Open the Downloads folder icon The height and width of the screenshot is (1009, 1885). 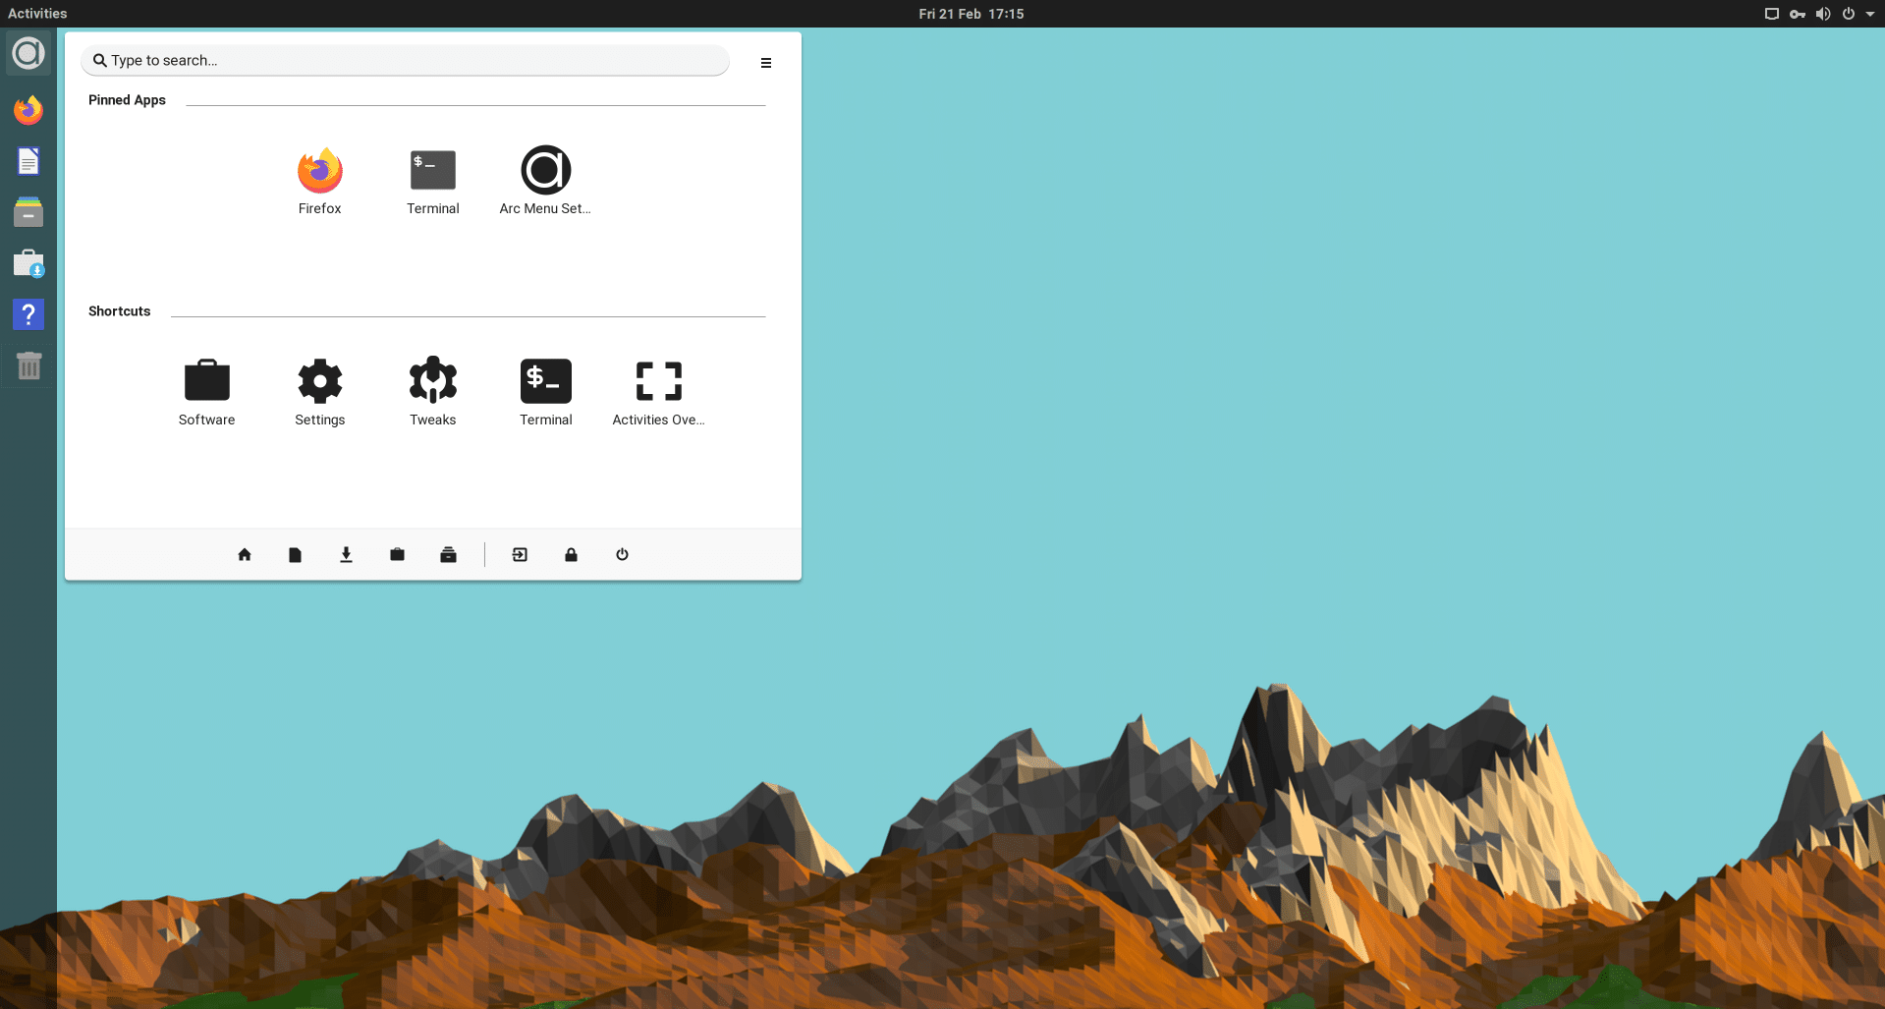(346, 555)
